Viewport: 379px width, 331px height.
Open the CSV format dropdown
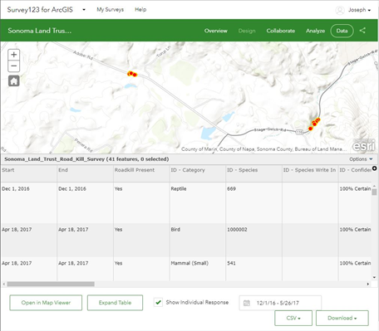[x=293, y=318]
